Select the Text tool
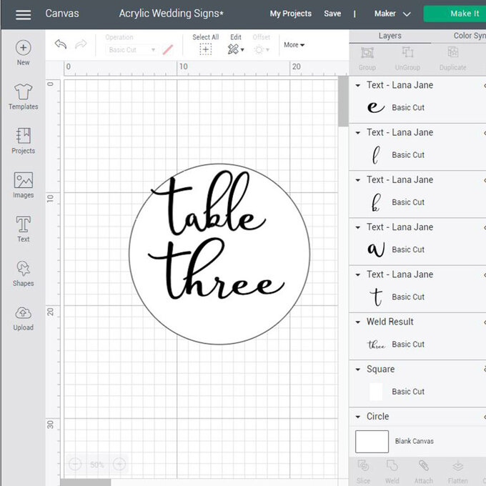Viewport: 486px width, 486px height. coord(23,226)
